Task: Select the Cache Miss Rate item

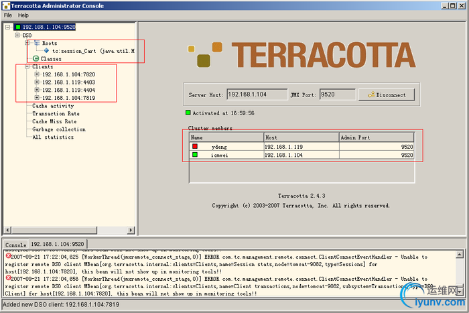Action: [x=54, y=121]
